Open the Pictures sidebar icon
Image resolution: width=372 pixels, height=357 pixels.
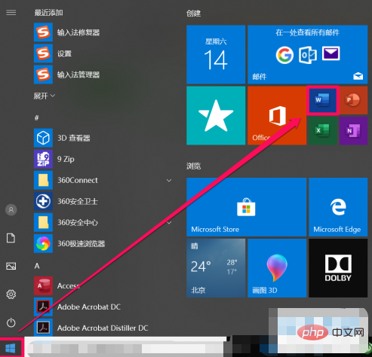pos(11,266)
